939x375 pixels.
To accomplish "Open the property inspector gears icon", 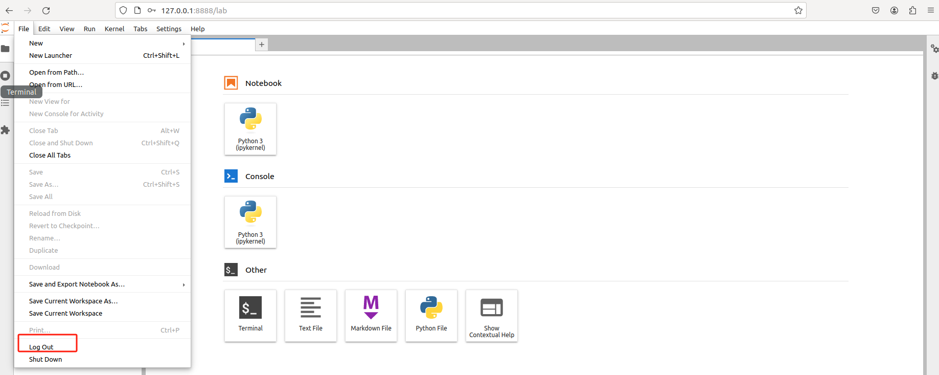I will [934, 49].
